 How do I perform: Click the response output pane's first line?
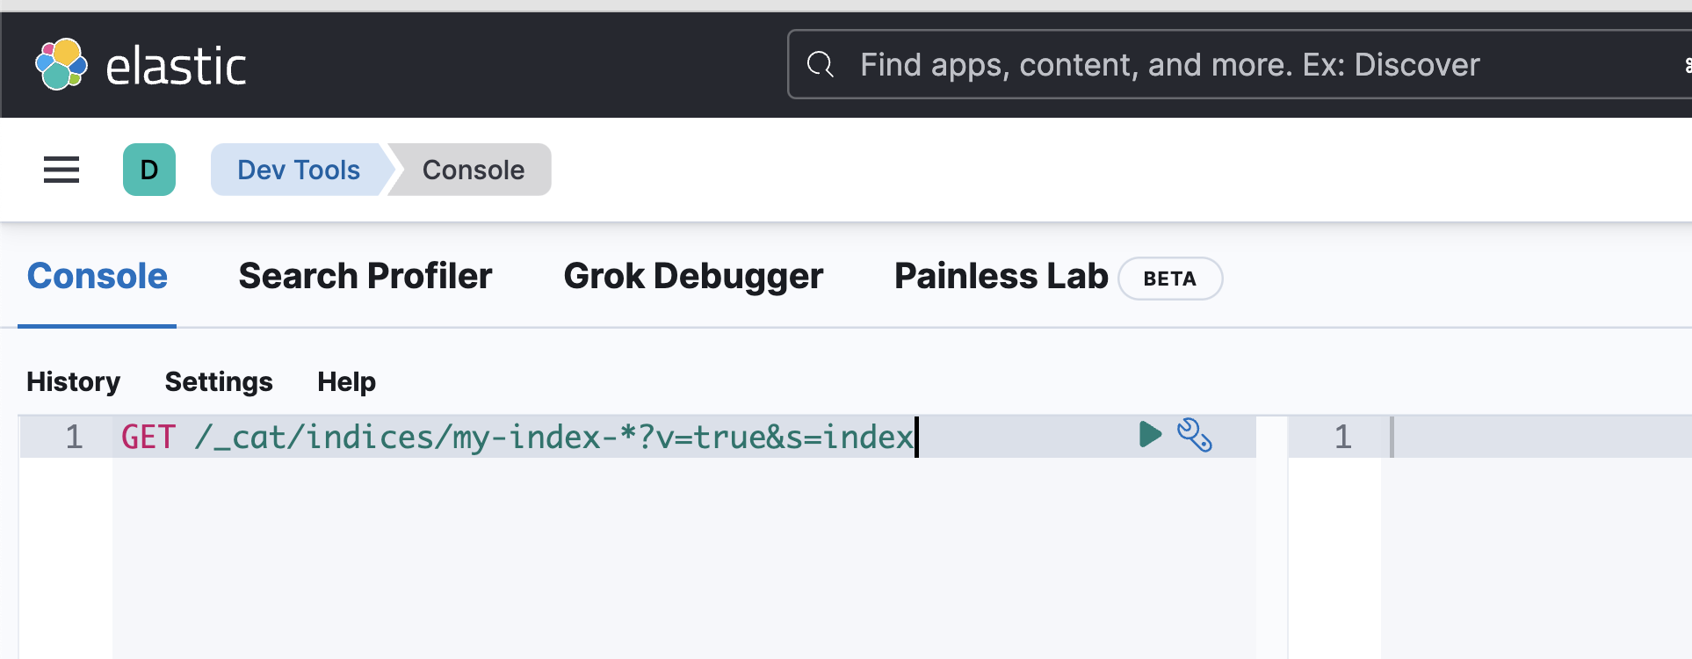1537,437
